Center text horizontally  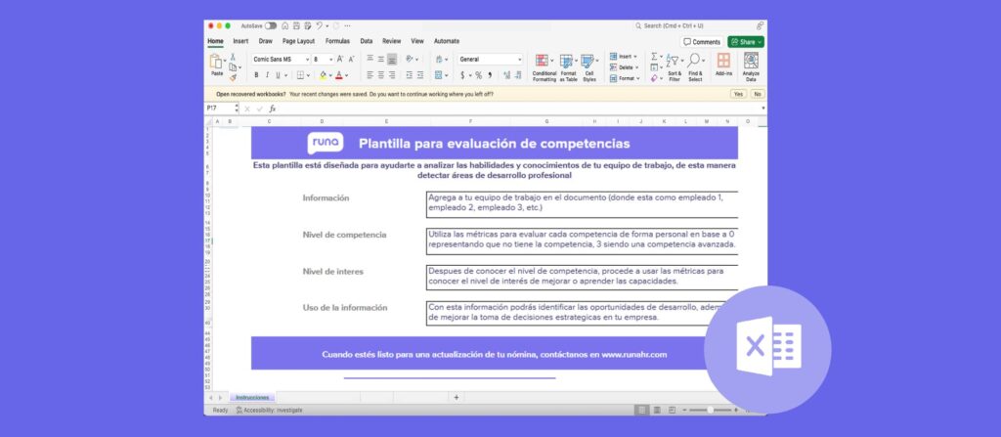pyautogui.click(x=380, y=75)
